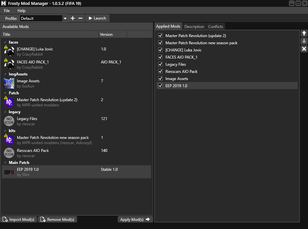Click the add profile plus icon
This screenshot has height=229, width=308.
point(73,18)
